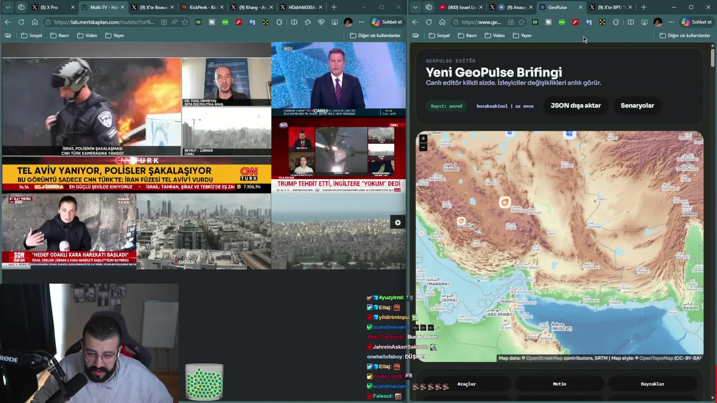
Task: Expand Video bookmarks folder in left window
Action: click(x=87, y=35)
